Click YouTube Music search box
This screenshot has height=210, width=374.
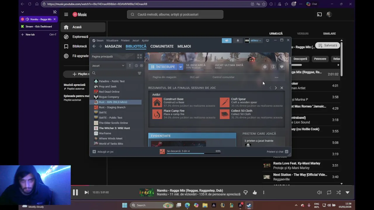175,14
